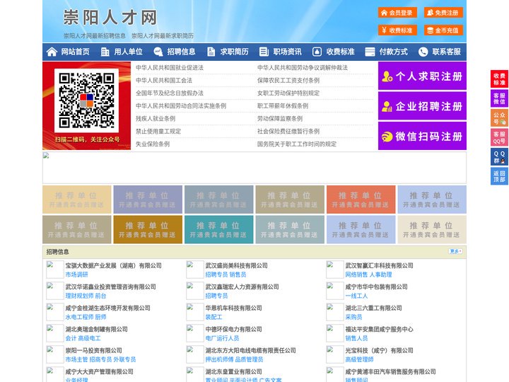
Task: Open the 失业保险条例 link
Action: pos(153,144)
